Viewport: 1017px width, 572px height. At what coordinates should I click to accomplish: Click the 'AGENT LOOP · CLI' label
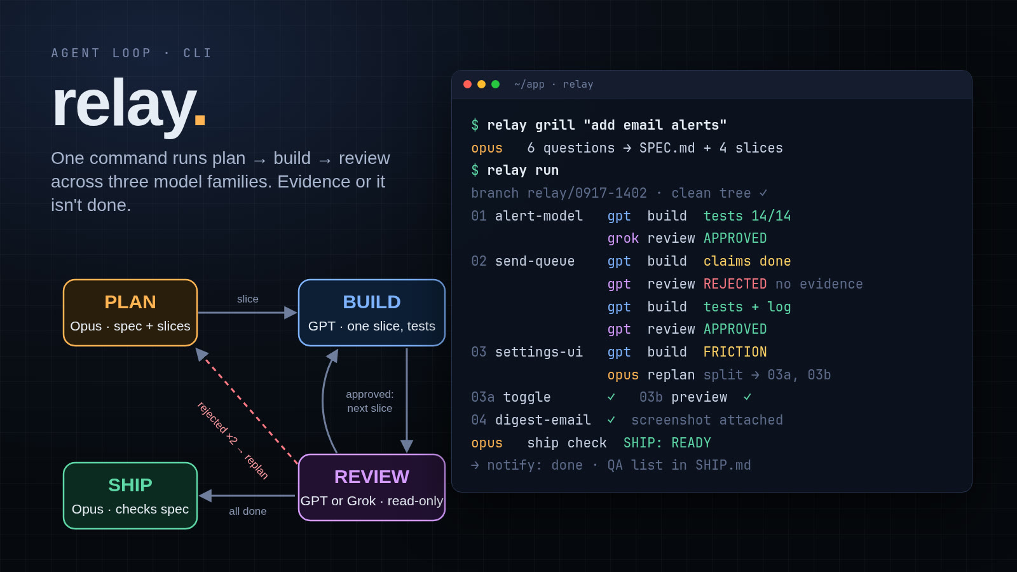tap(132, 53)
